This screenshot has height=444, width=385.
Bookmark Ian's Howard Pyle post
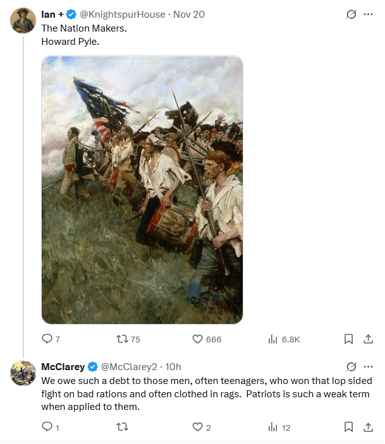[x=348, y=339]
